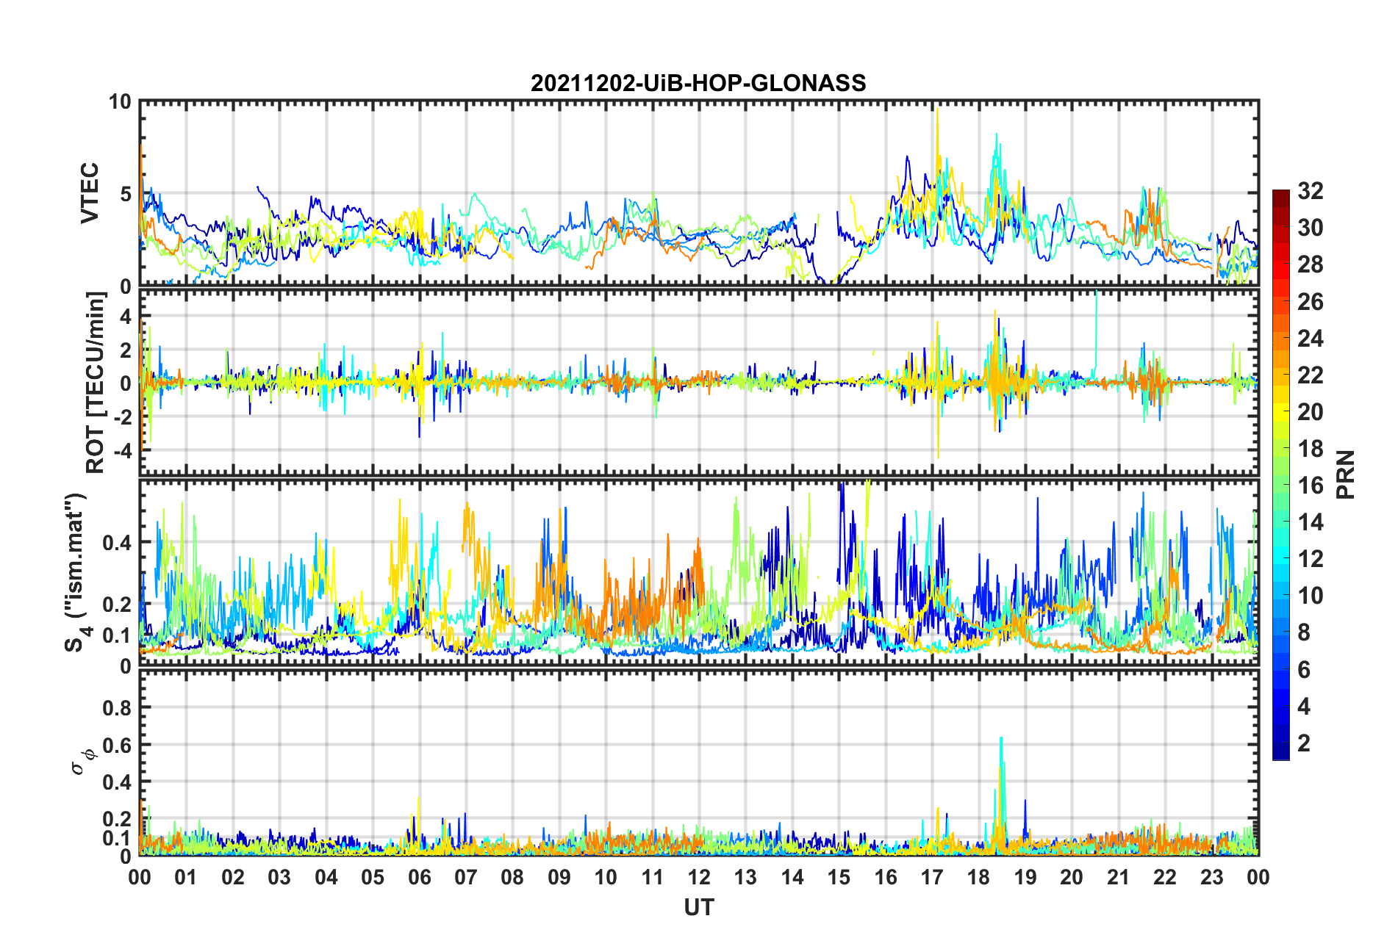Click colorbar tick label 8

point(1303,632)
